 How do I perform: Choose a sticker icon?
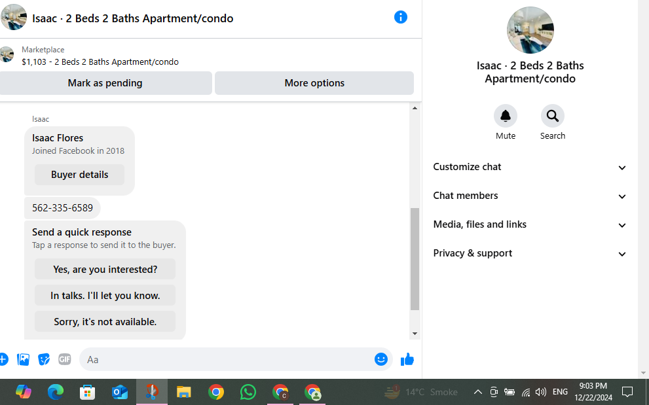tap(44, 359)
